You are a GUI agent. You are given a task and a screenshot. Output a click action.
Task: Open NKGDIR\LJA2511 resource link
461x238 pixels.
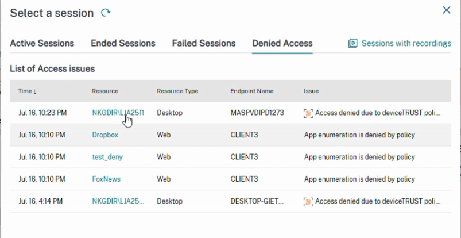pos(118,113)
